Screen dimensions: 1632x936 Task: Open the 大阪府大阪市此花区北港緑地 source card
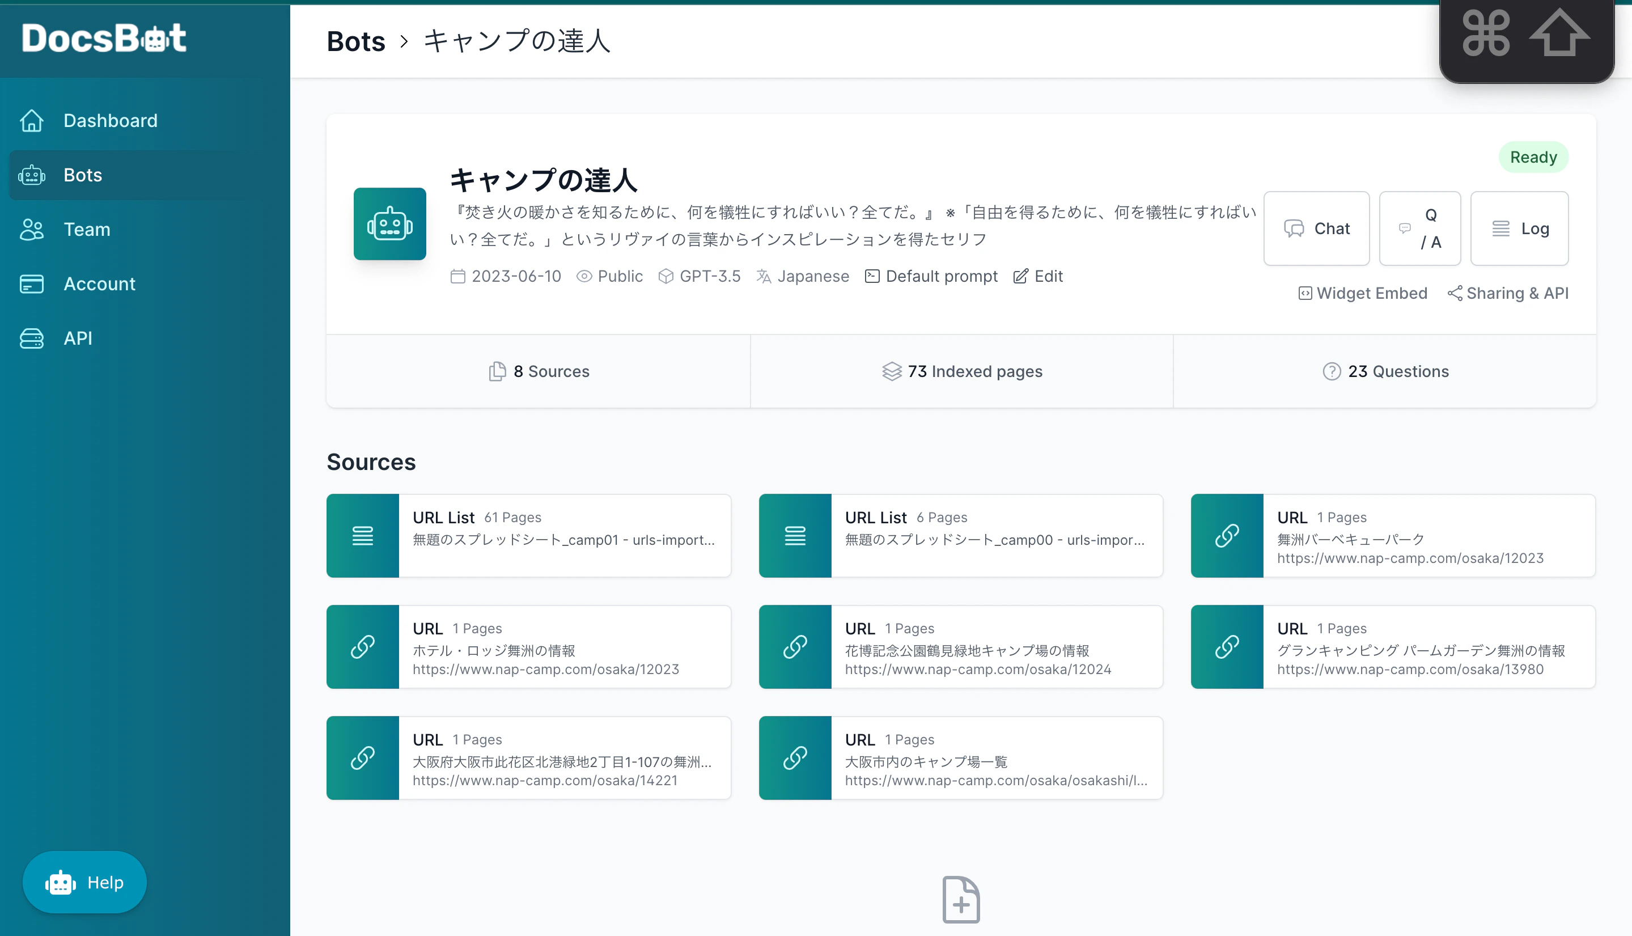[x=528, y=758]
